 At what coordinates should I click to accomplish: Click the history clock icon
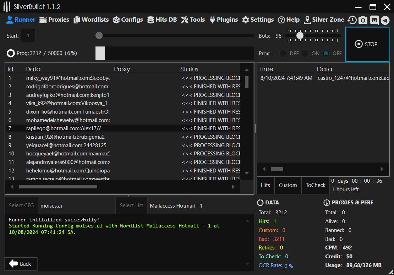(352, 20)
